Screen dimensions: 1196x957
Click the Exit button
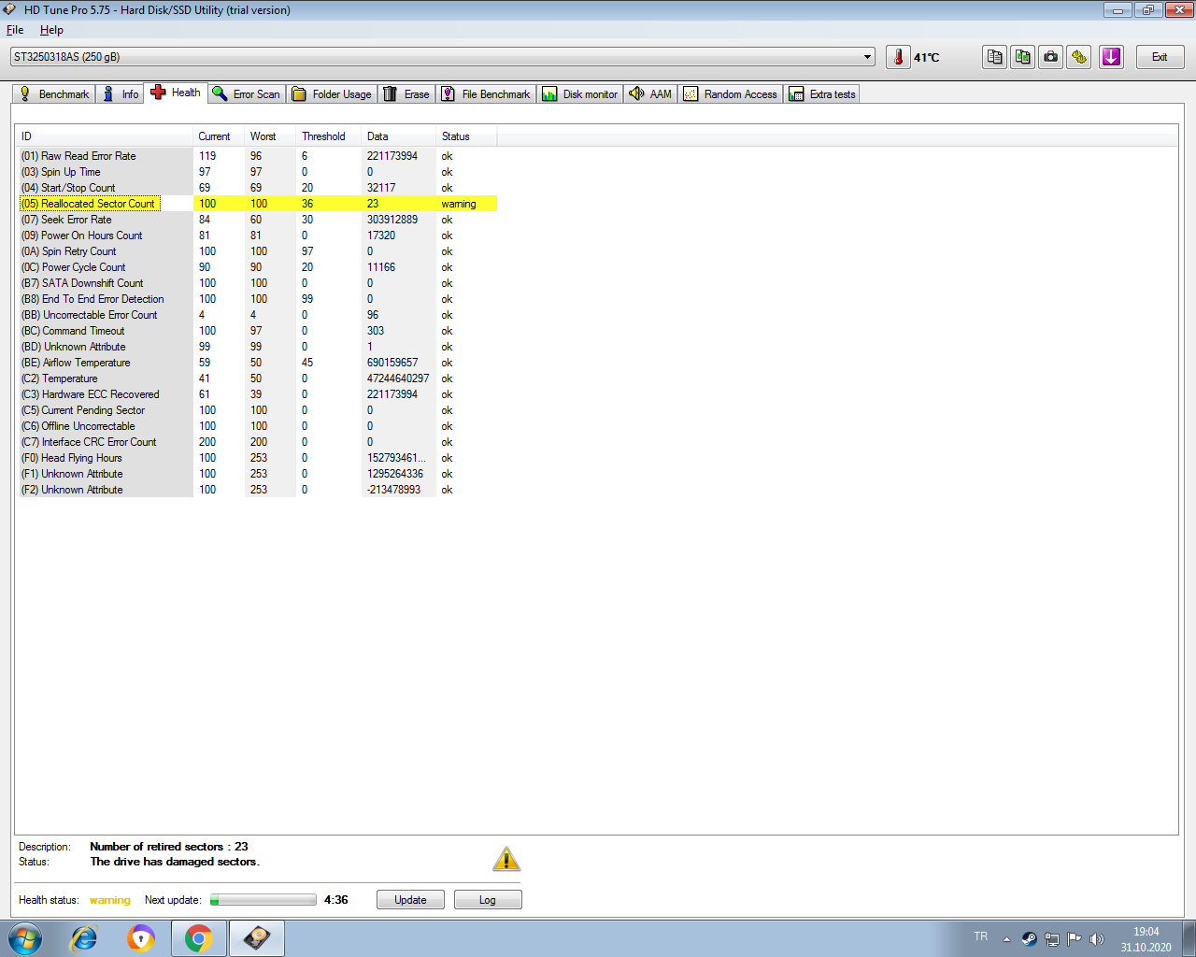pos(1160,57)
